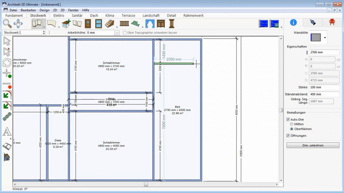This screenshot has height=193, width=344.
Task: Select the magnifier zoom tool
Action: (7, 24)
